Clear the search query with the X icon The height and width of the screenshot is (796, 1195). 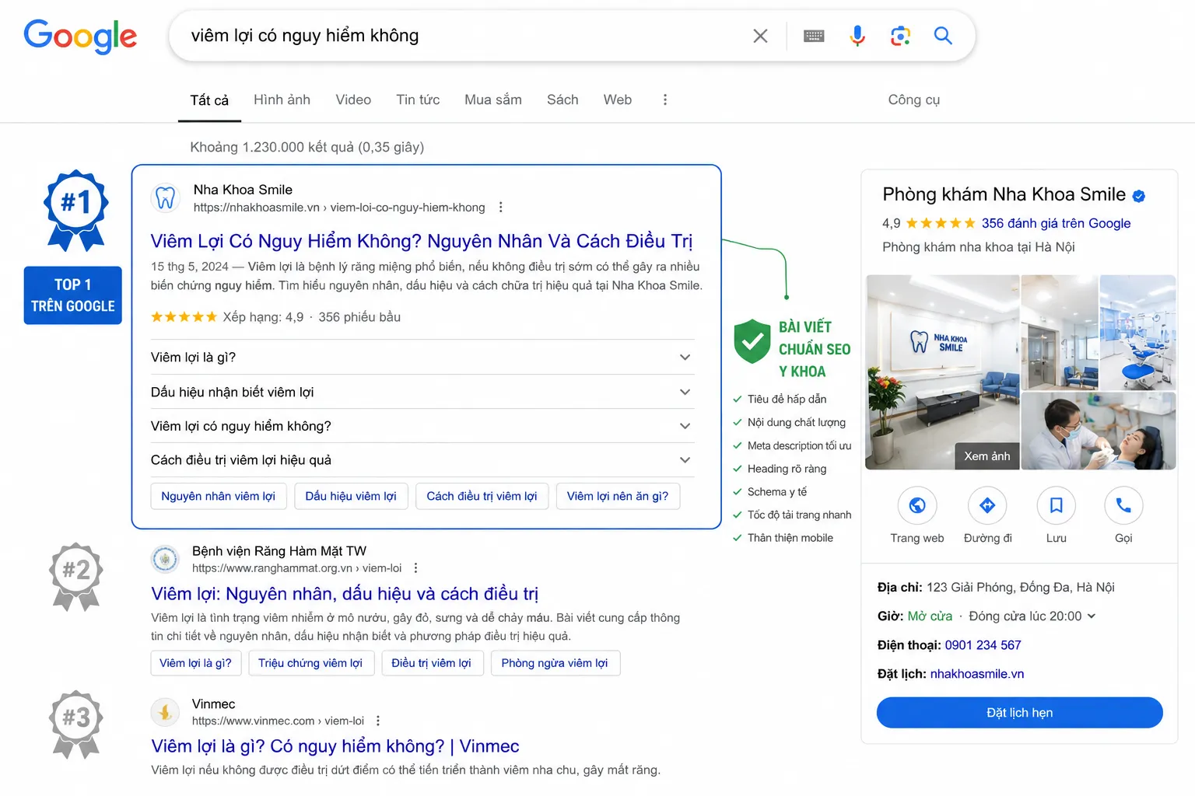coord(760,36)
